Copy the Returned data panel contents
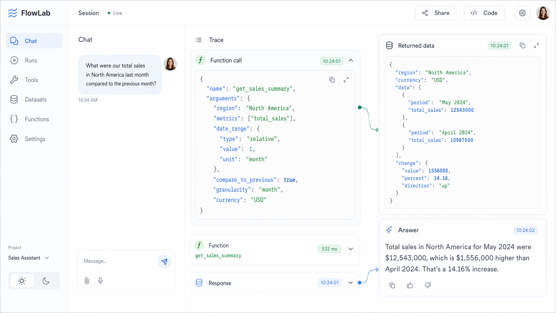 pos(522,45)
